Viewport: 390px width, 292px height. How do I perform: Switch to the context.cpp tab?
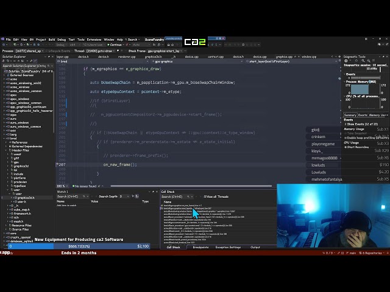coord(215,57)
